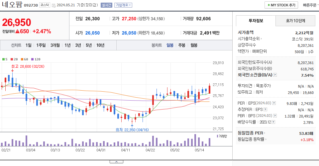Click the orange 60-day moving average legend

[x=24, y=59]
